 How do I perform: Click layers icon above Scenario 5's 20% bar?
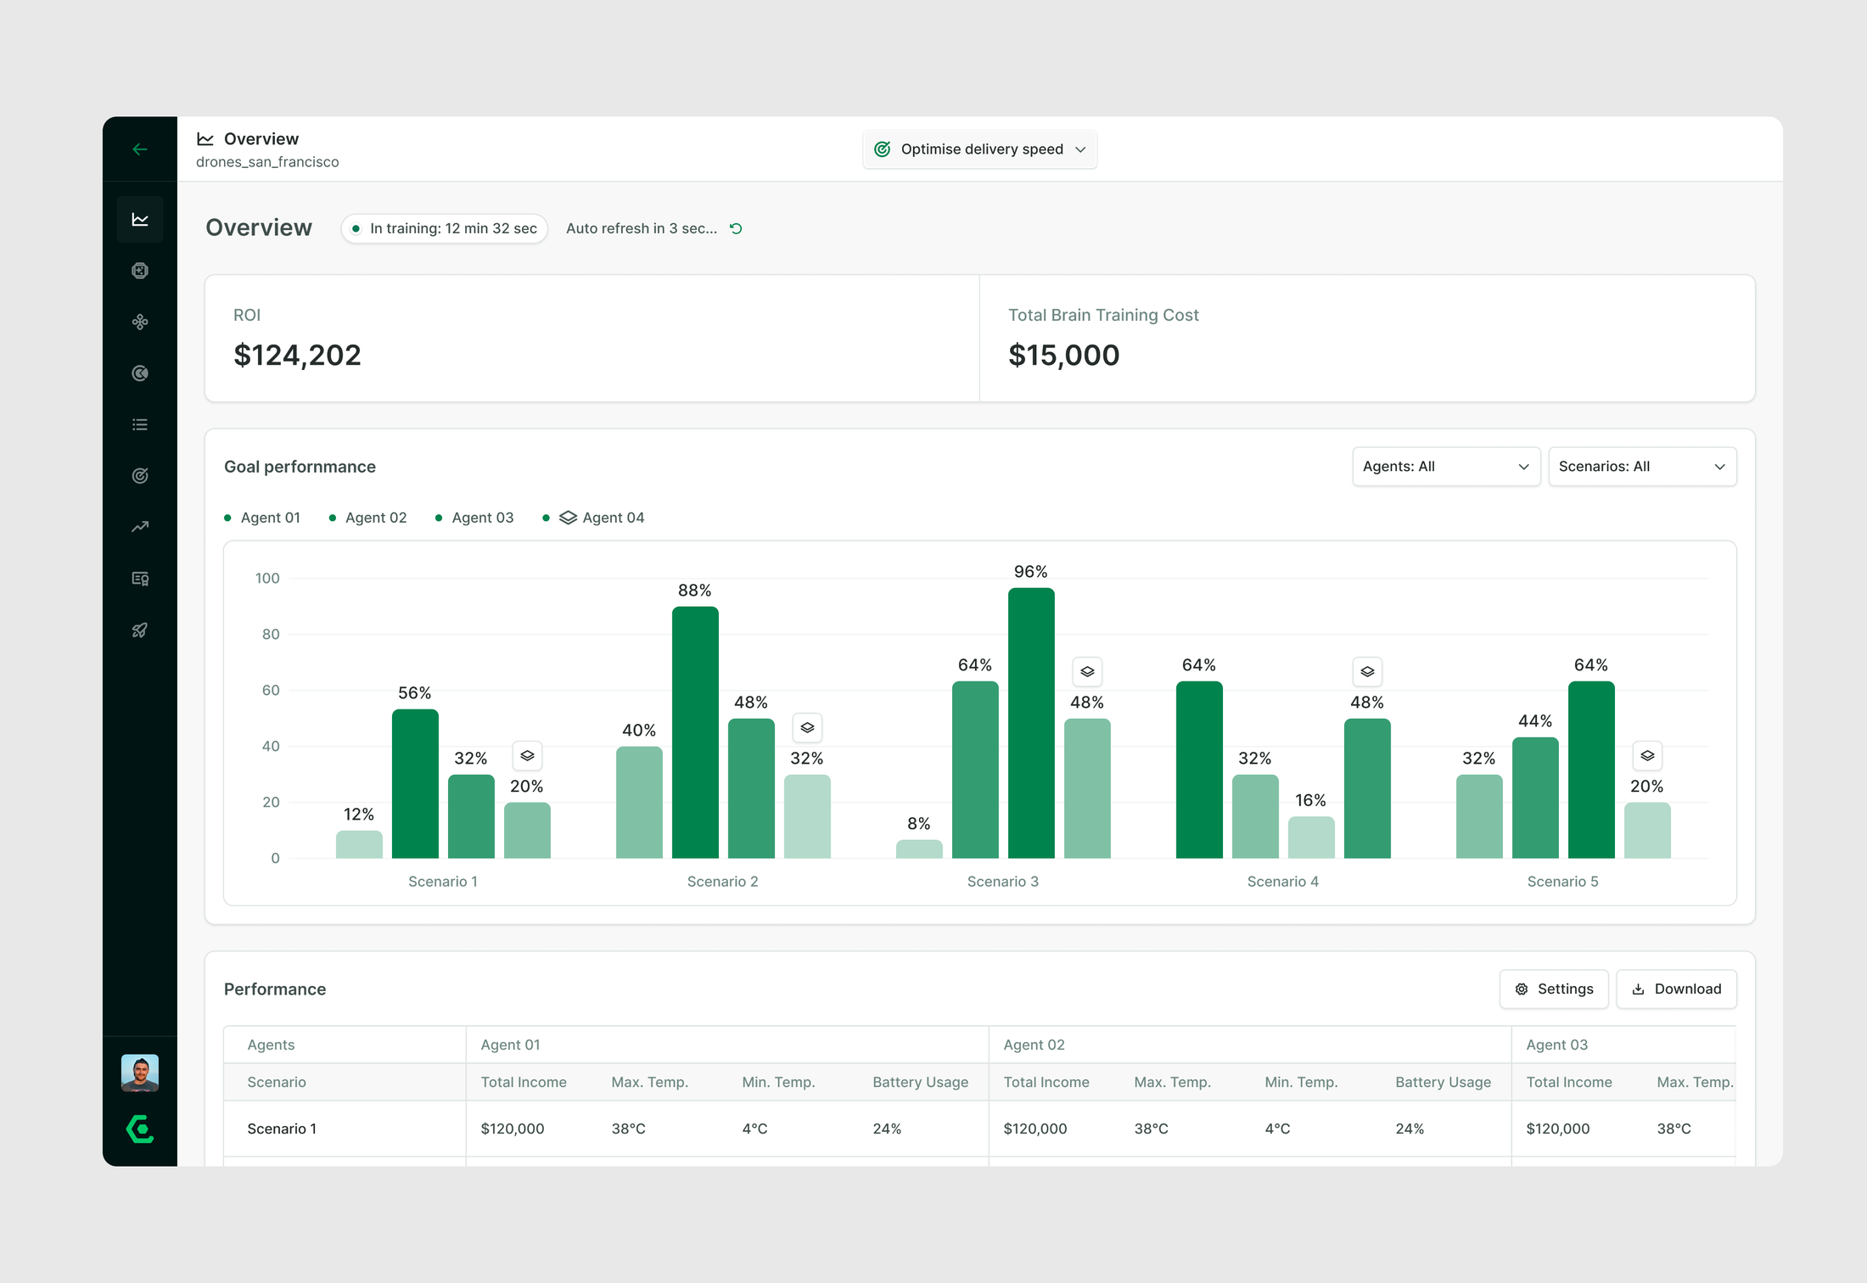point(1647,755)
